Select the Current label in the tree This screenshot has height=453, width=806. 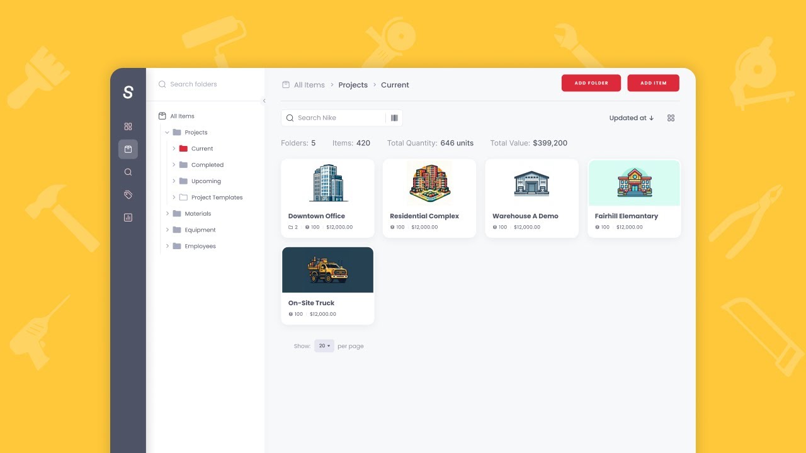202,149
